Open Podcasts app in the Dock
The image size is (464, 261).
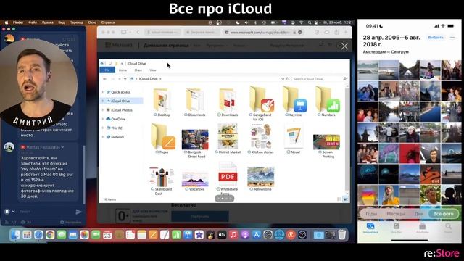pos(245,235)
